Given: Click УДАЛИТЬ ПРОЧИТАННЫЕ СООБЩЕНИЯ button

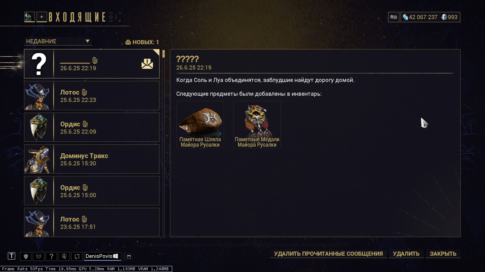Looking at the screenshot, I should (x=328, y=254).
